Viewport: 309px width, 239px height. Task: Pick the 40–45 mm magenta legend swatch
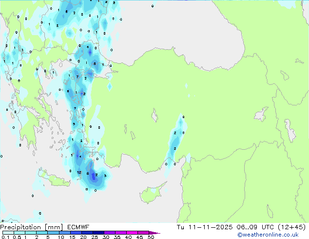[132, 233]
